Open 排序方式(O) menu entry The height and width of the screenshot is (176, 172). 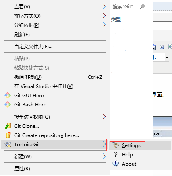[x=55, y=16]
